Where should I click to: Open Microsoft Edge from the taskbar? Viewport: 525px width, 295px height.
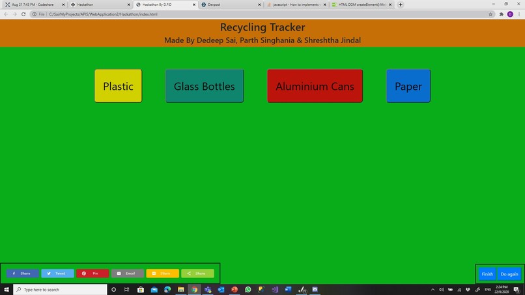[167, 289]
